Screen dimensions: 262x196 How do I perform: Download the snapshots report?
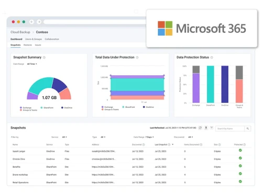coord(206,128)
